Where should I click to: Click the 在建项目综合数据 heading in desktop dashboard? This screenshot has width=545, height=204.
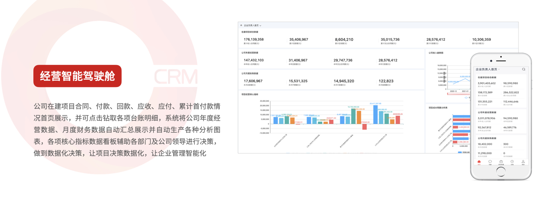[249, 32]
